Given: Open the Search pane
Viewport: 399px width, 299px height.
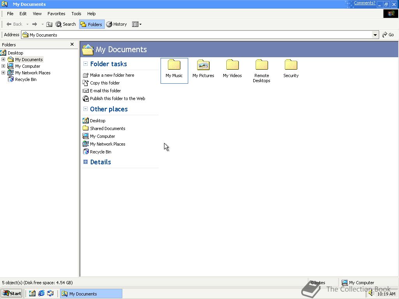Looking at the screenshot, I should (x=65, y=24).
